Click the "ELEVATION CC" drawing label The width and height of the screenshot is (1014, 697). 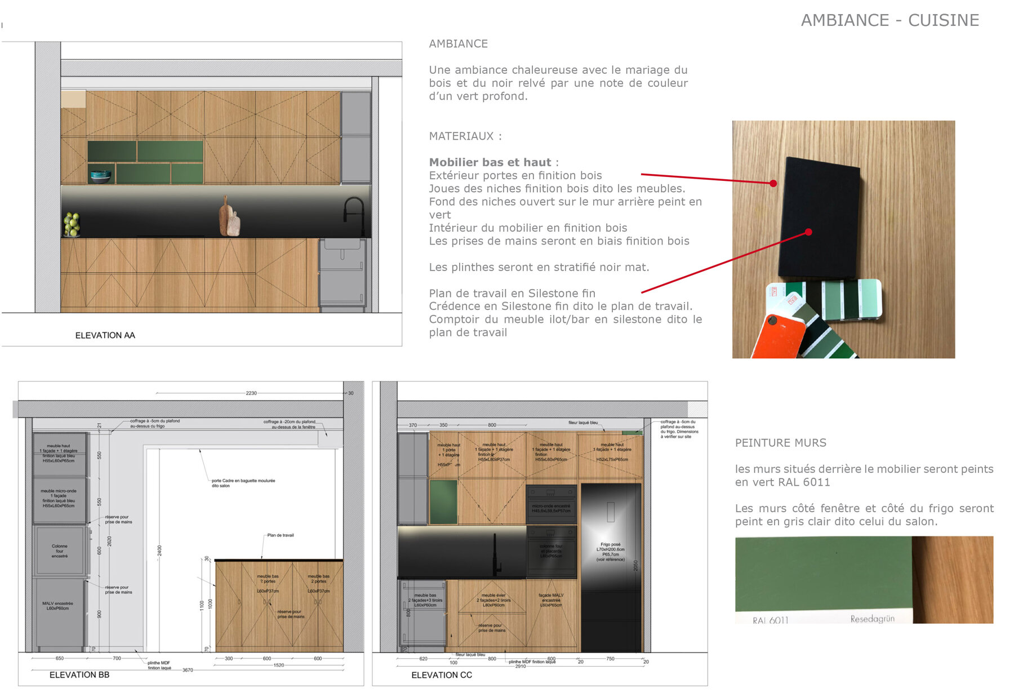click(442, 674)
